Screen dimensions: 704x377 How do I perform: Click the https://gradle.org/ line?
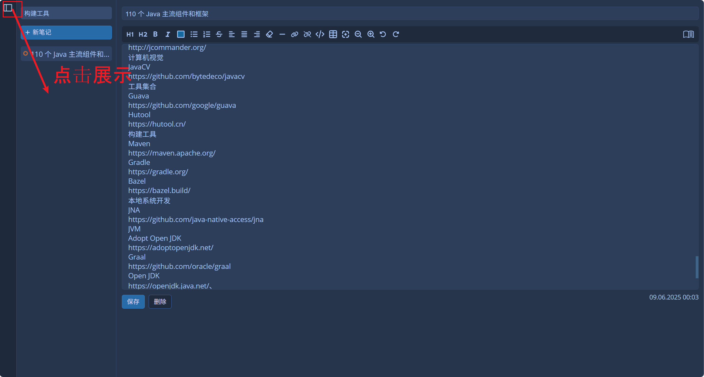click(158, 172)
